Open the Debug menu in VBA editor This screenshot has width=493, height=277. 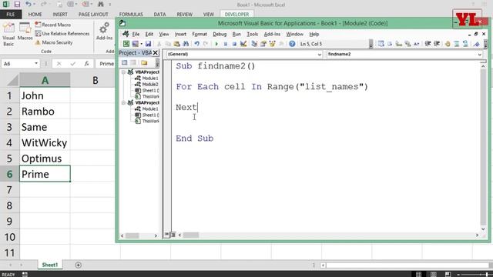[x=220, y=34]
